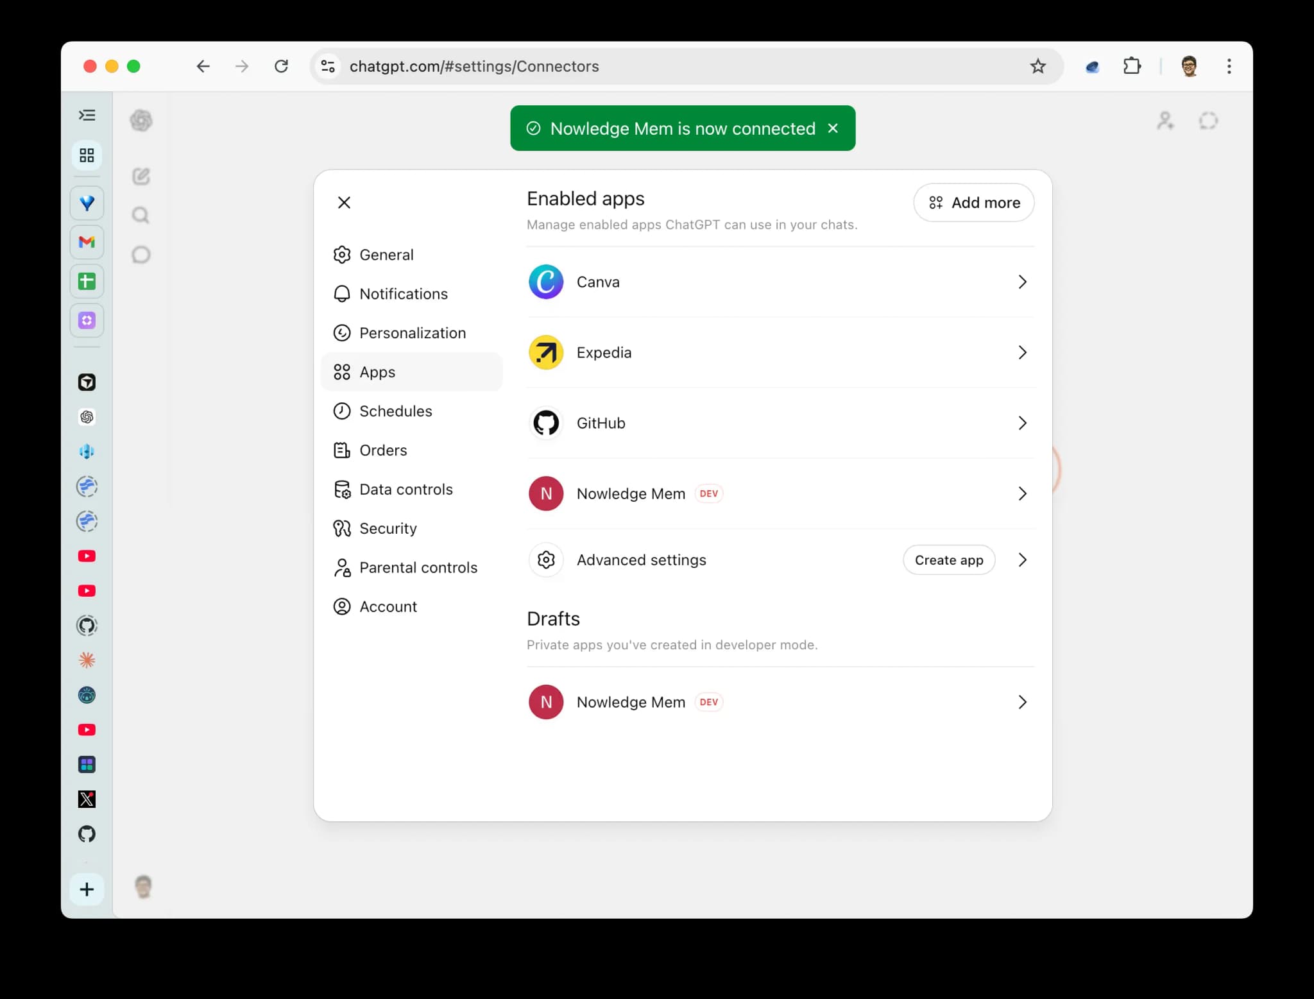
Task: Open the Orders section
Action: click(x=411, y=450)
